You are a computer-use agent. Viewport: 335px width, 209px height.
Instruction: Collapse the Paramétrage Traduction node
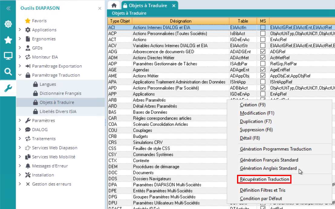point(20,75)
